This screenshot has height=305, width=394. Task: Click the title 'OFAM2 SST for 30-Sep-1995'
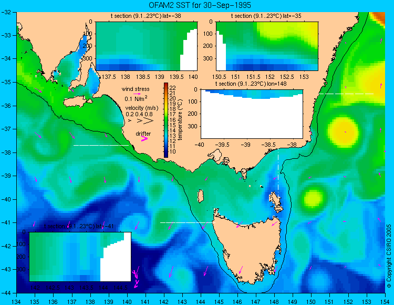point(200,5)
